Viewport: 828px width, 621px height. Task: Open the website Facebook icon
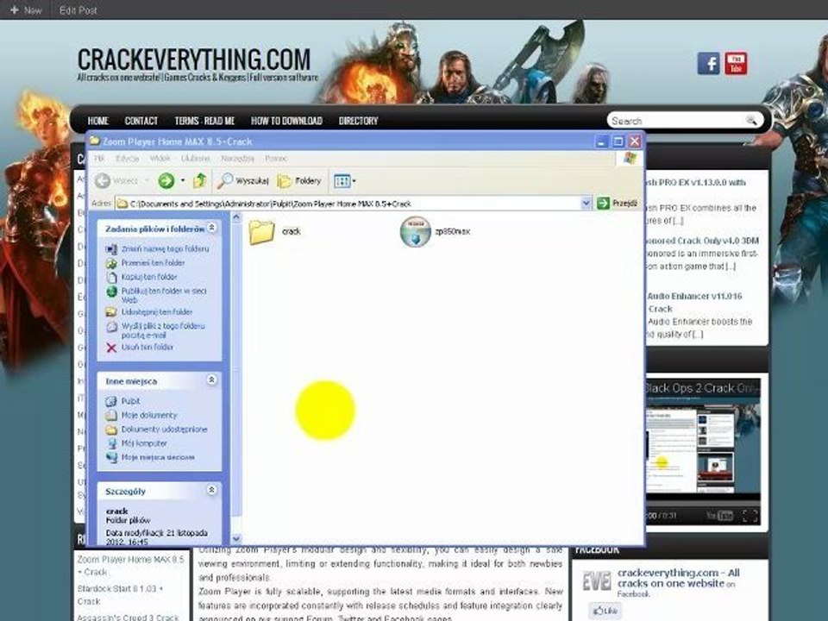click(x=708, y=63)
